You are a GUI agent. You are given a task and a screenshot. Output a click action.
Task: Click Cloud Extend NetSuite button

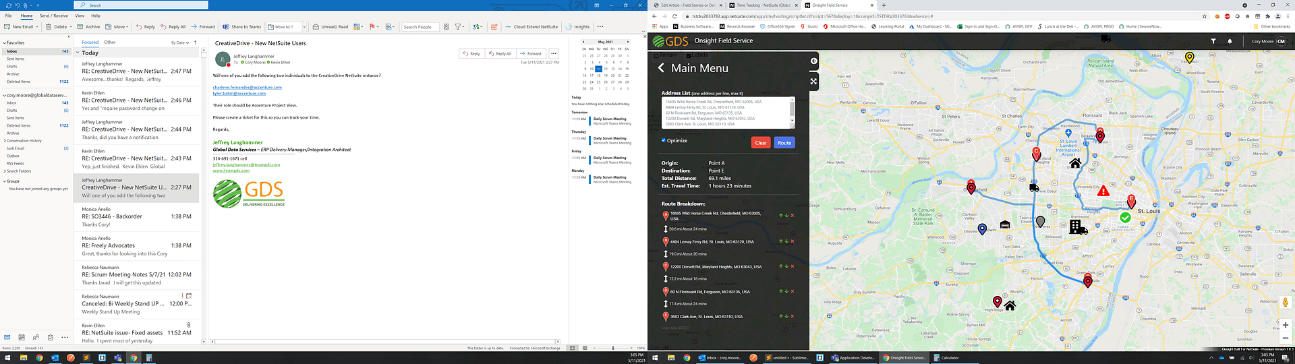(531, 27)
